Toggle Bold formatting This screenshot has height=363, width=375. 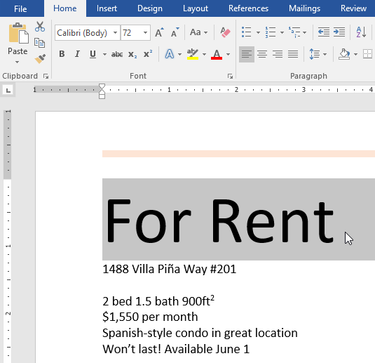pyautogui.click(x=62, y=54)
